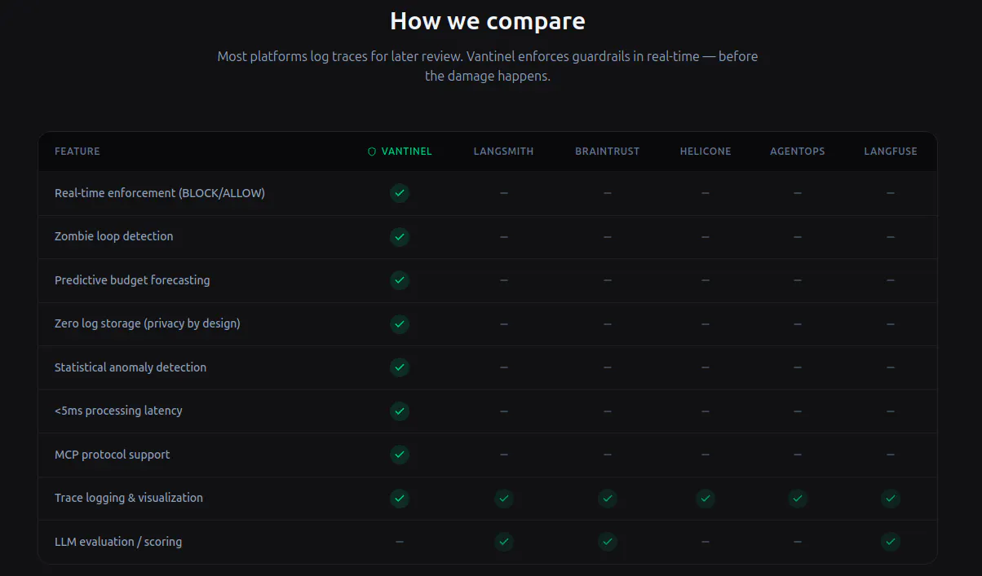Viewport: 982px width, 576px height.
Task: Select 'Trace logging & visualization' feature label
Action: pos(129,498)
